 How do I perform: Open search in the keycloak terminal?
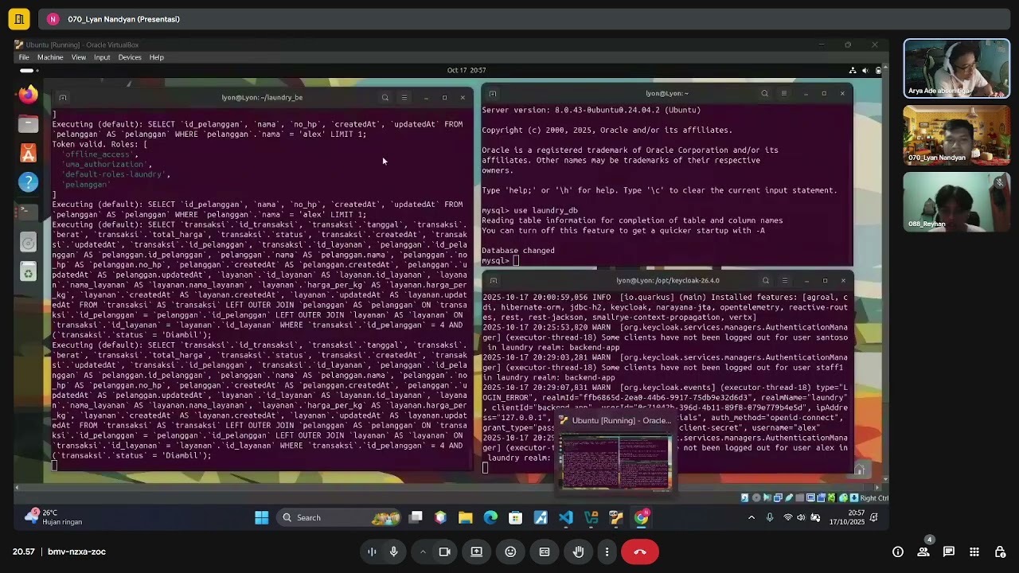[766, 281]
